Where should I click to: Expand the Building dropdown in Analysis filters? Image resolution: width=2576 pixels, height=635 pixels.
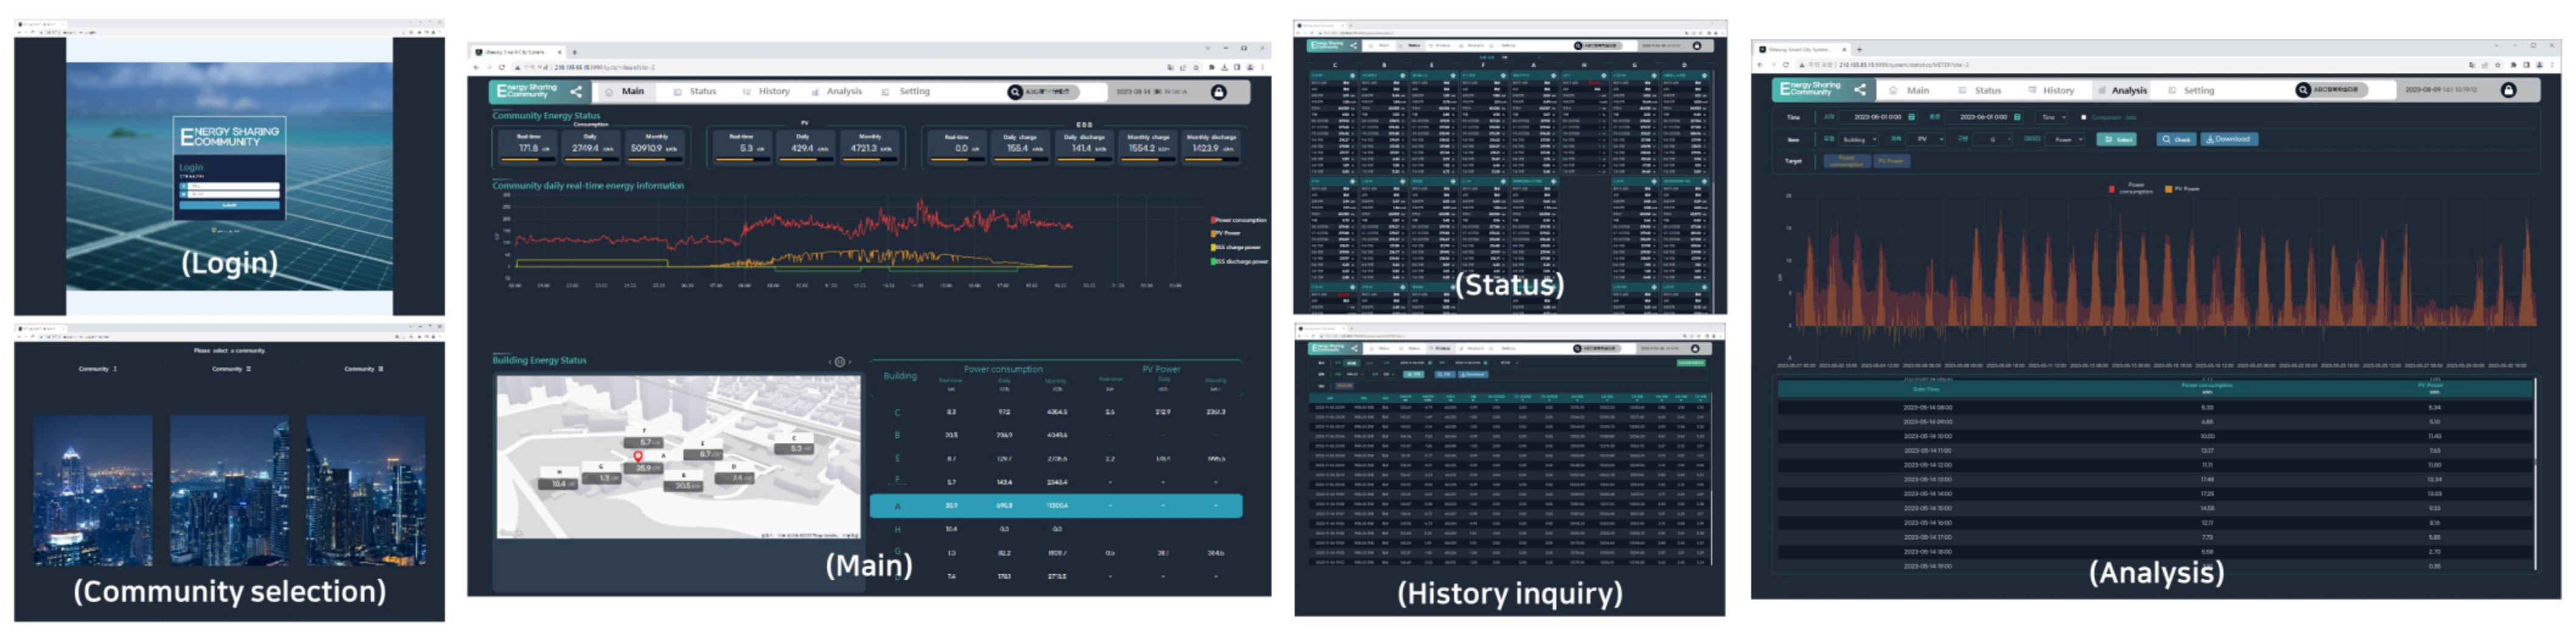1859,140
